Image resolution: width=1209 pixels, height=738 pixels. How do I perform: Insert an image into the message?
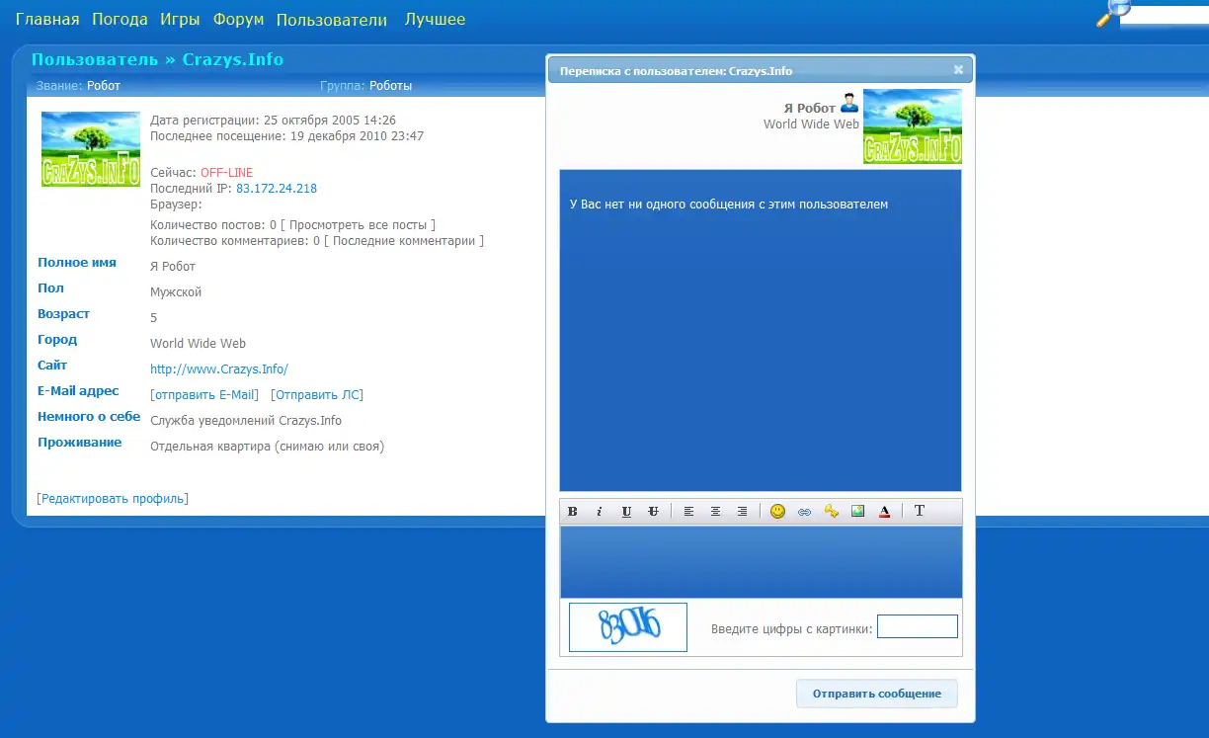click(x=857, y=512)
